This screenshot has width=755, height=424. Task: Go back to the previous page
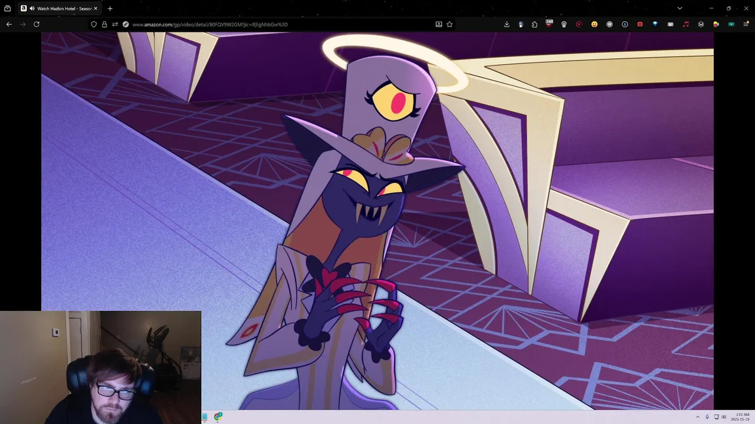pyautogui.click(x=9, y=24)
